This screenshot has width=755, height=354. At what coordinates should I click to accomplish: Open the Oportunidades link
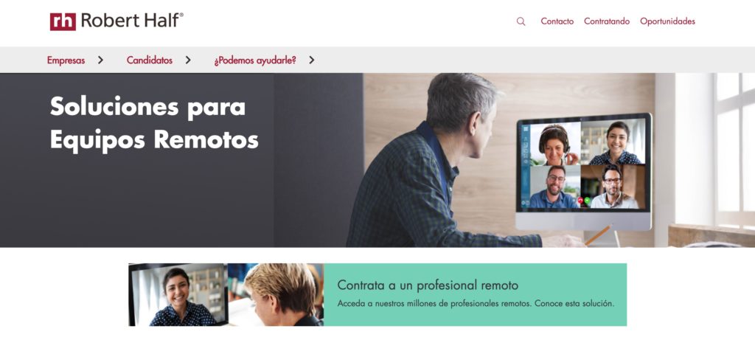pos(667,21)
